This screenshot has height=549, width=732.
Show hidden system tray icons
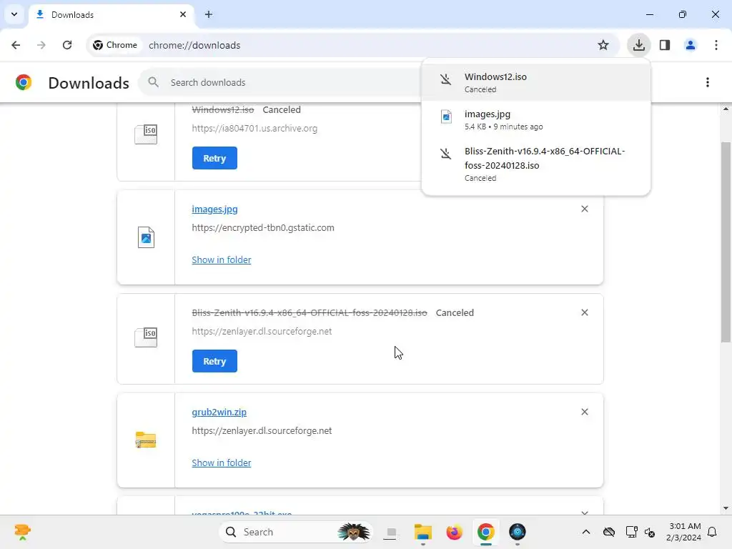pos(586,532)
